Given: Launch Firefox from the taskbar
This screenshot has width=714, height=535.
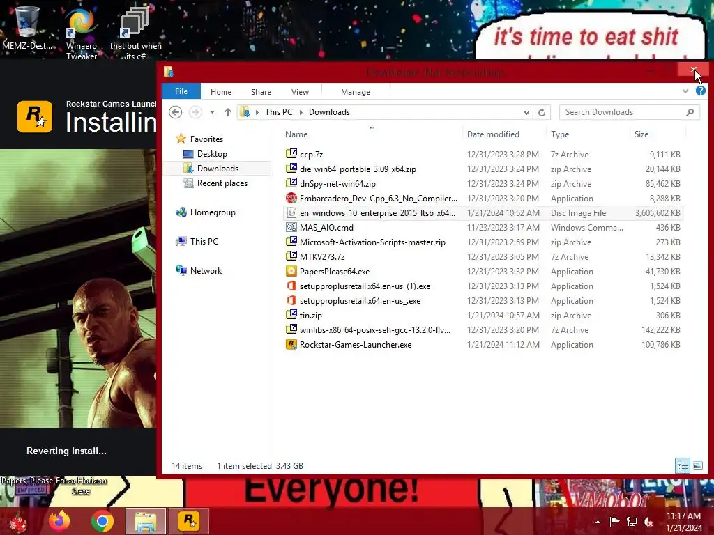Looking at the screenshot, I should click(x=60, y=521).
